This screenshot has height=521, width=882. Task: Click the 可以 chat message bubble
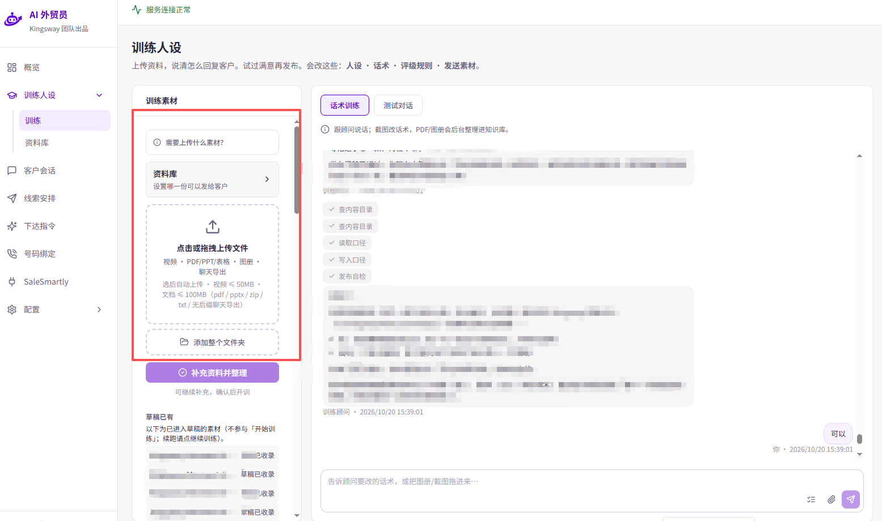click(838, 434)
